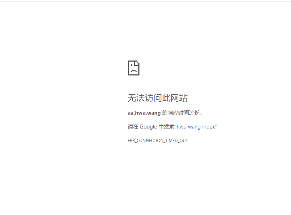Click the heading "无法访问此网站"
Screen dimensions: 291x215
pos(158,98)
